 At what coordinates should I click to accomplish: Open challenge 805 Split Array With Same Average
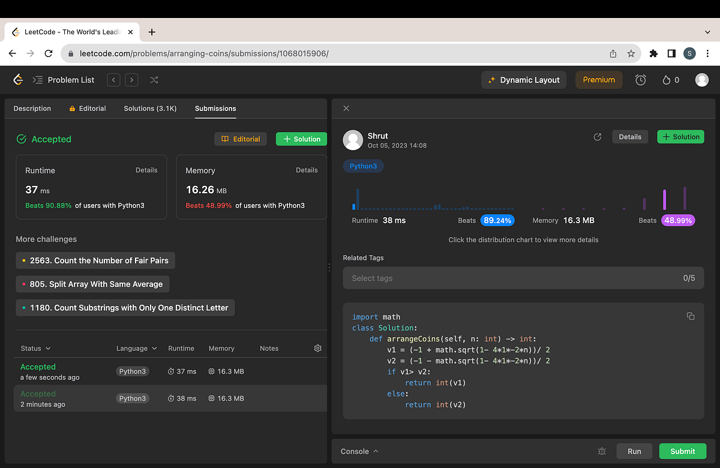pos(92,284)
